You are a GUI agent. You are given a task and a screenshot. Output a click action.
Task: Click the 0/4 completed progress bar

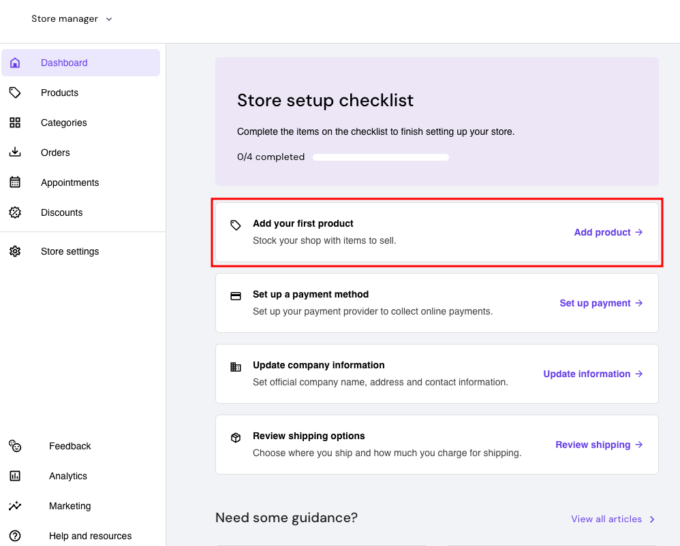click(380, 157)
